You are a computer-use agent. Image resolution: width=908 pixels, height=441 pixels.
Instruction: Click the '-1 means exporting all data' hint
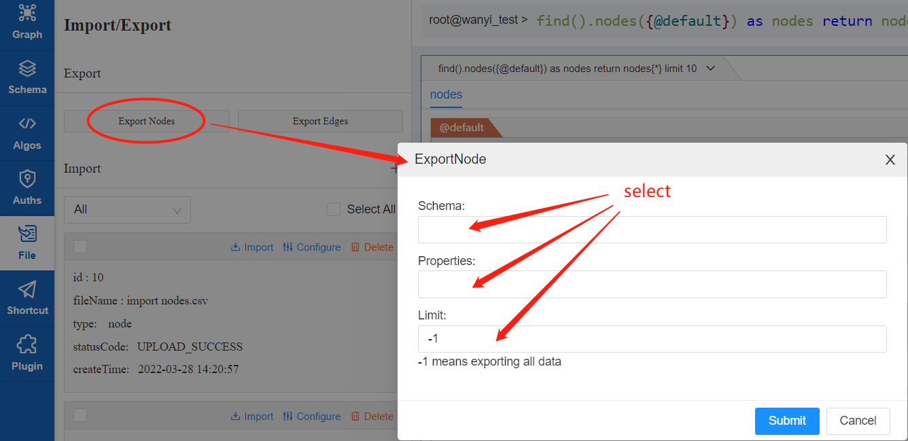[490, 361]
